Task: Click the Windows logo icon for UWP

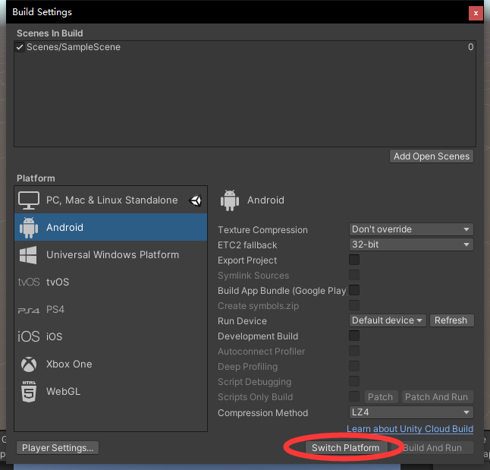Action: point(28,255)
